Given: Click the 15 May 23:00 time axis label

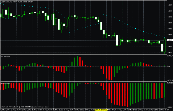Looking at the screenshot, I should 26,110.
